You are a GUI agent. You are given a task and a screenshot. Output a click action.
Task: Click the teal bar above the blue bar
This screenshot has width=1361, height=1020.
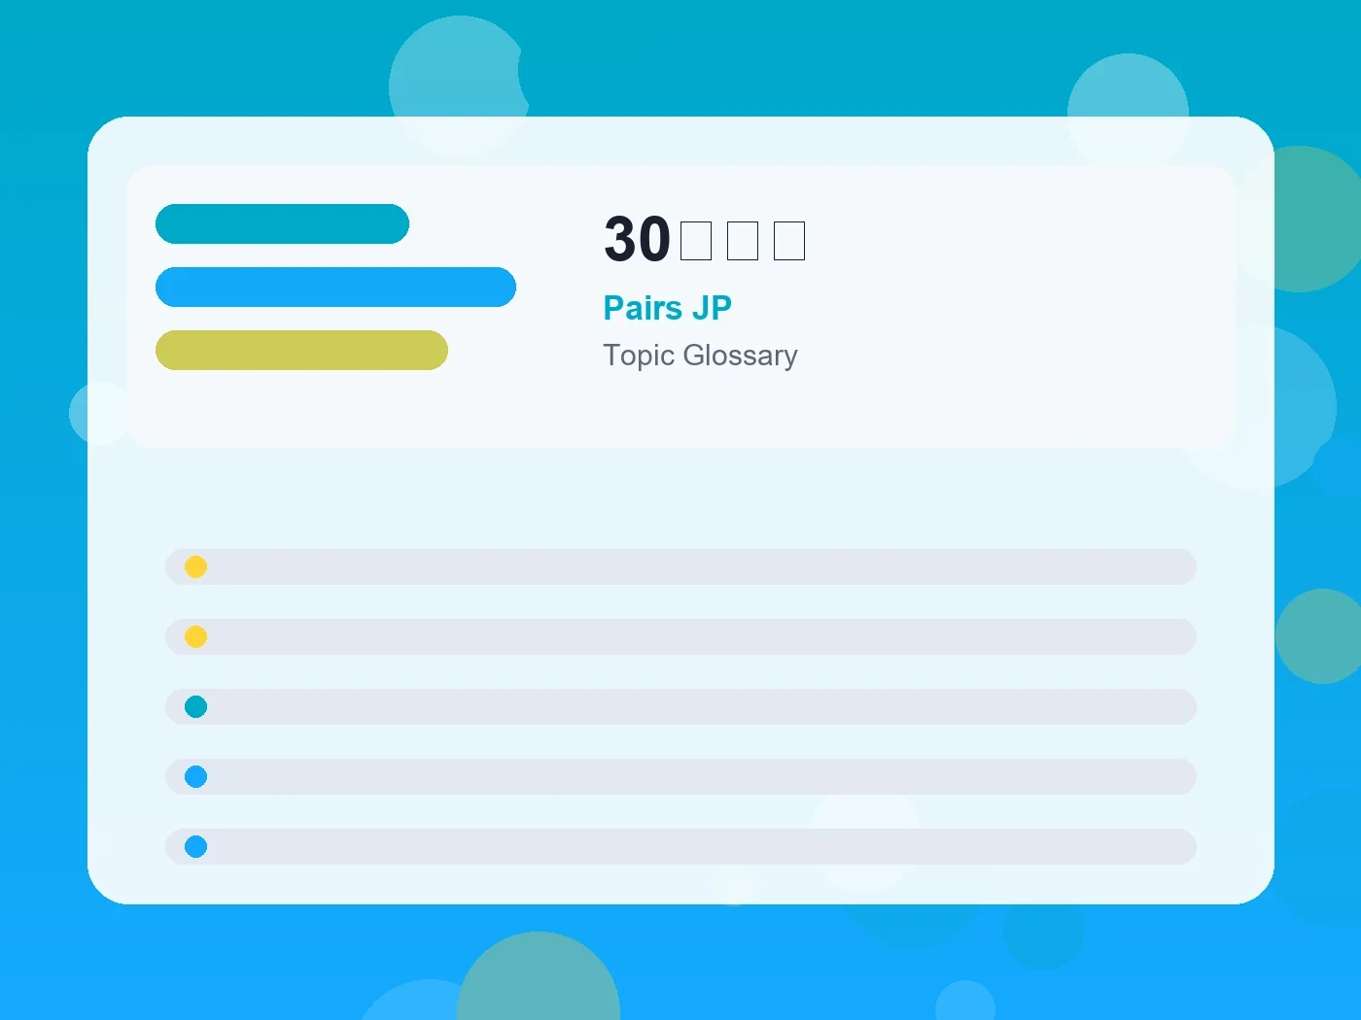pyautogui.click(x=282, y=223)
